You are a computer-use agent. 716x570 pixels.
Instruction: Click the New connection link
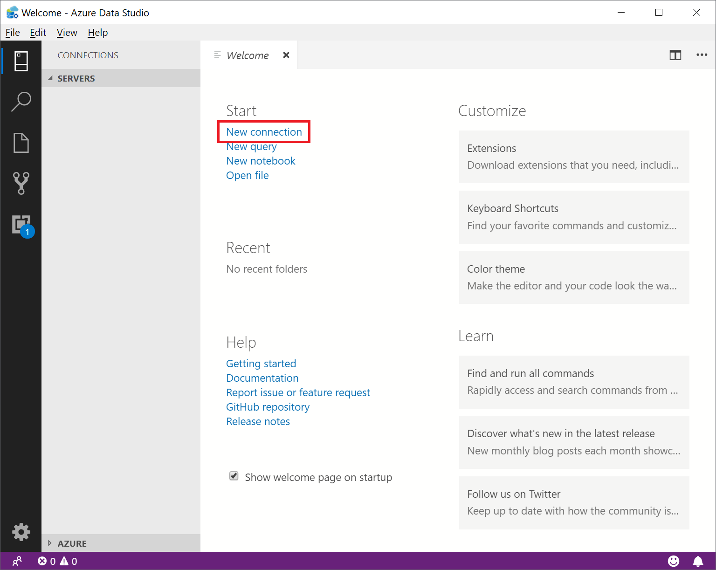[x=263, y=132]
